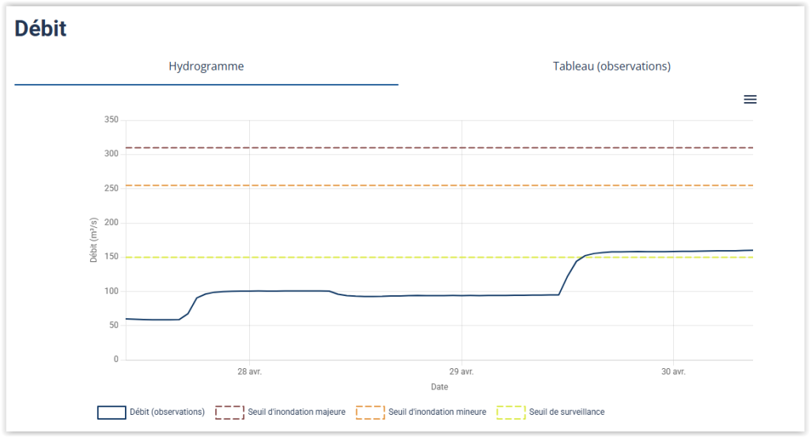Open the chart hamburger menu
Screen dimensions: 810x437
tap(750, 99)
